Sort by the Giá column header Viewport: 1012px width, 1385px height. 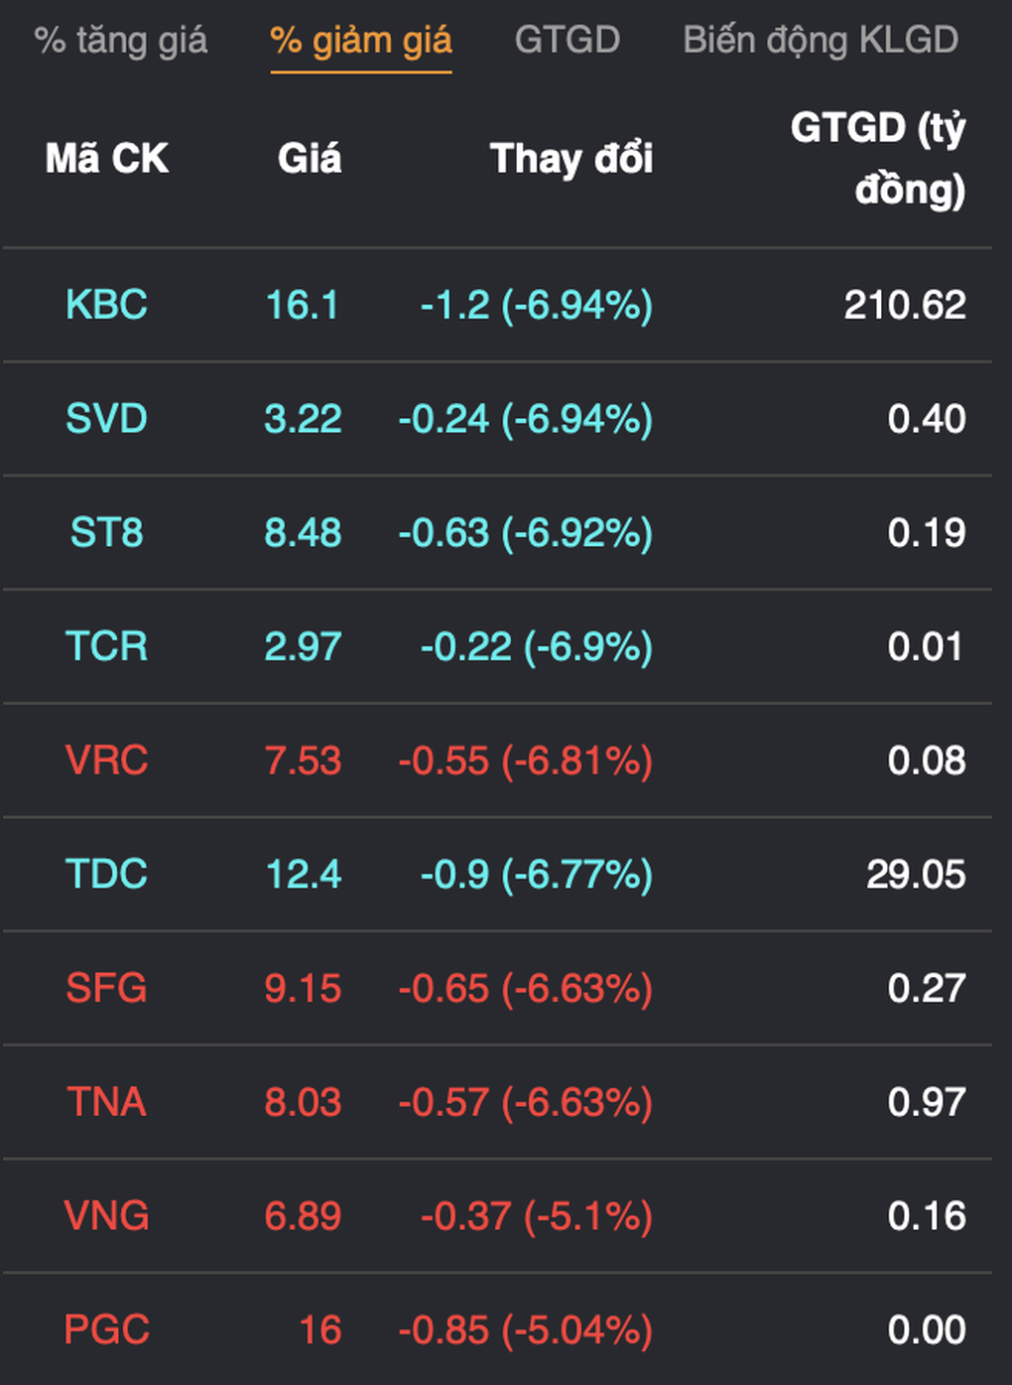[x=310, y=159]
